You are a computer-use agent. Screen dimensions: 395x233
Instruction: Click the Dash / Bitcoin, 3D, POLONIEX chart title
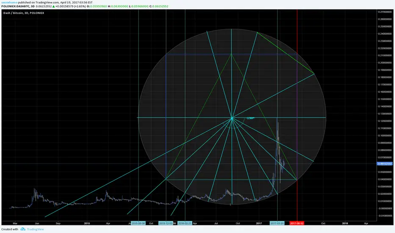[24, 13]
